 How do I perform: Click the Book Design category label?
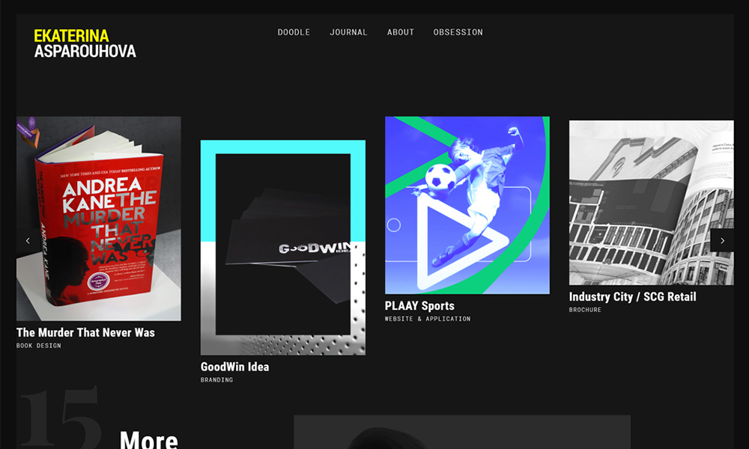[x=39, y=346]
